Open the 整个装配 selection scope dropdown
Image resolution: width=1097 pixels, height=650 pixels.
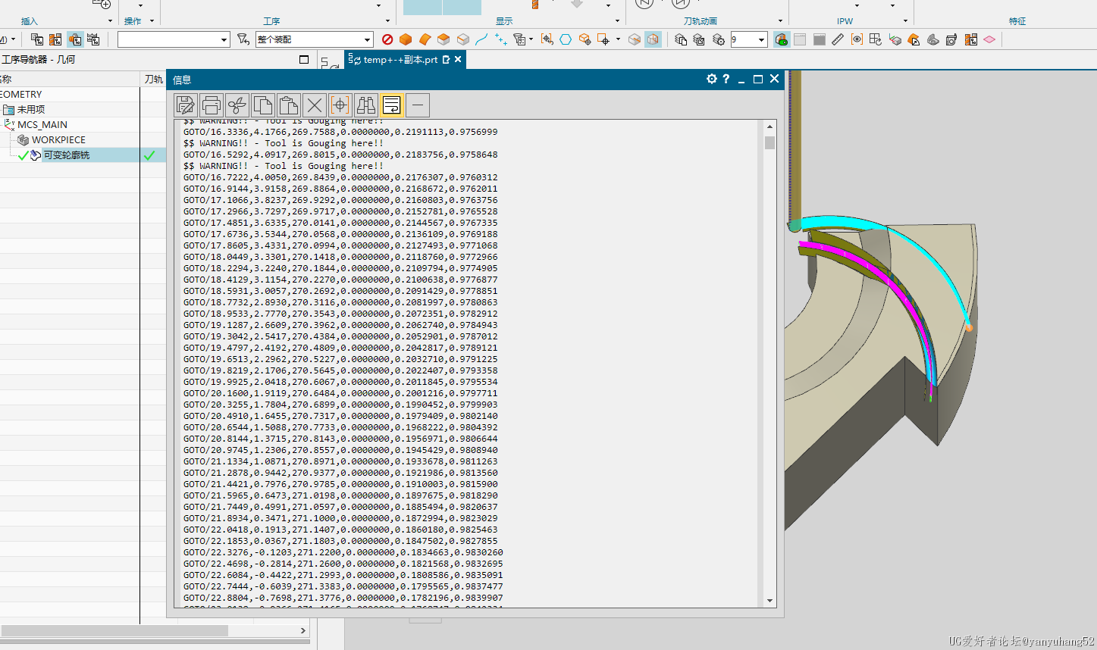coord(367,39)
